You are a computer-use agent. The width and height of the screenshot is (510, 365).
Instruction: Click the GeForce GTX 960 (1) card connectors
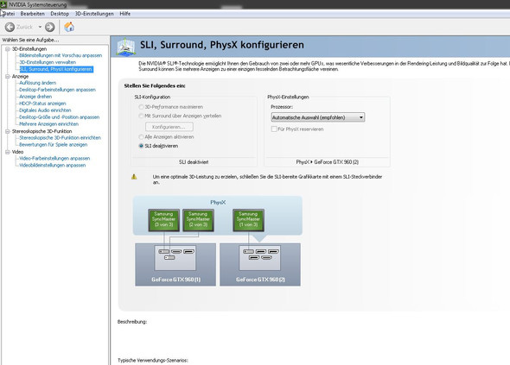tap(175, 258)
